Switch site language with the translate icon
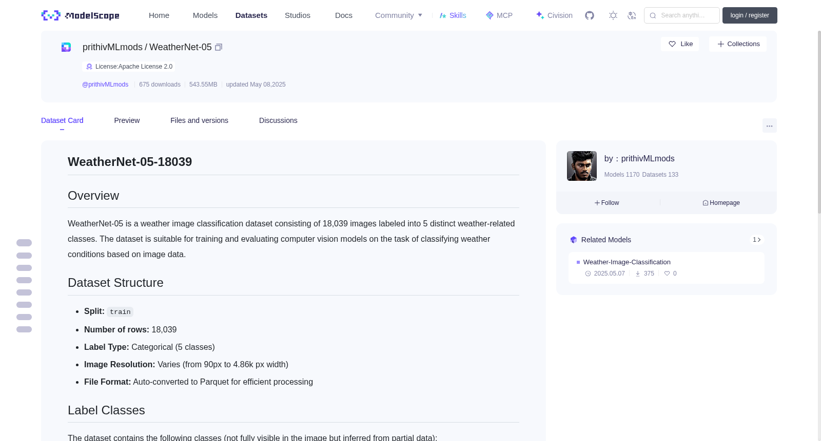 pyautogui.click(x=632, y=15)
